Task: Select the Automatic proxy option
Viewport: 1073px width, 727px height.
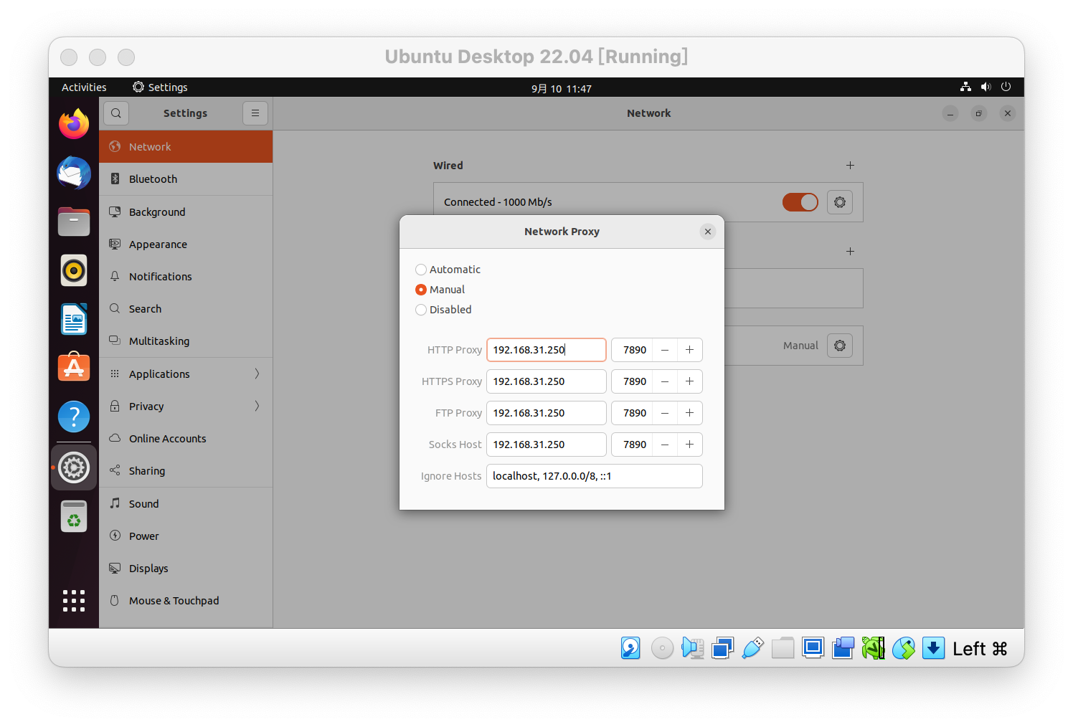Action: (x=448, y=270)
